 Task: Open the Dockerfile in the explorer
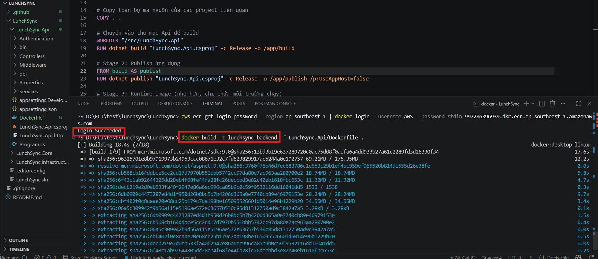coord(31,118)
